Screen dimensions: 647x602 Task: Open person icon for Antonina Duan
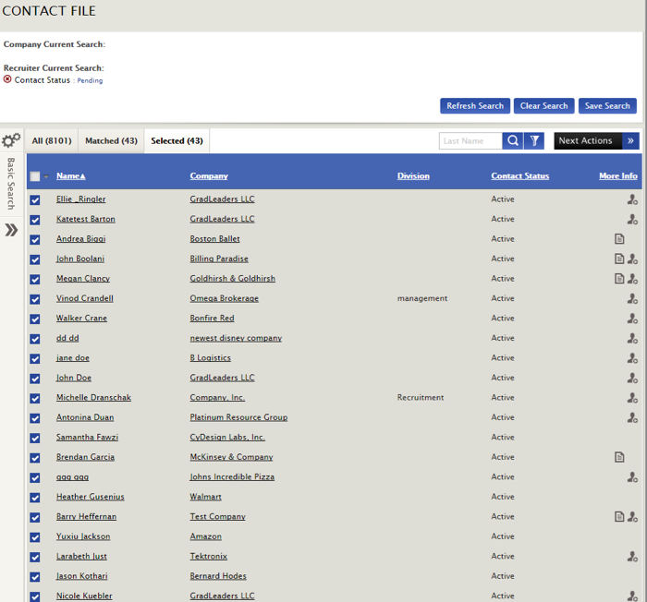pyautogui.click(x=632, y=416)
